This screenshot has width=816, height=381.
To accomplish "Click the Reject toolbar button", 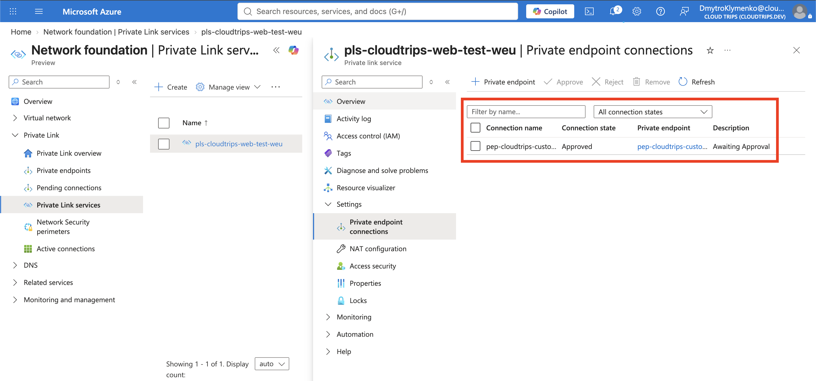I will pos(608,82).
